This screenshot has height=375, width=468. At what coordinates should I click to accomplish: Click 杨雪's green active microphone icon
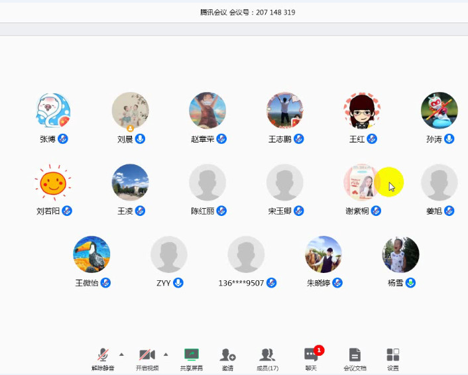click(x=411, y=283)
